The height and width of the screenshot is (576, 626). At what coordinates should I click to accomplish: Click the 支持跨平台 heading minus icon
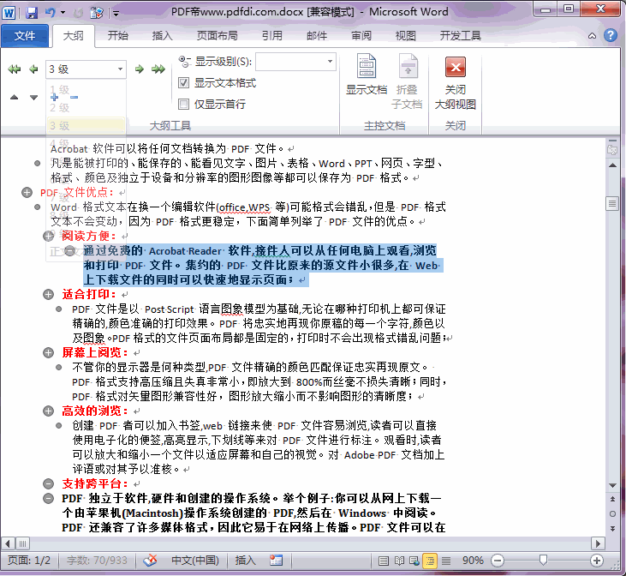pos(48,483)
